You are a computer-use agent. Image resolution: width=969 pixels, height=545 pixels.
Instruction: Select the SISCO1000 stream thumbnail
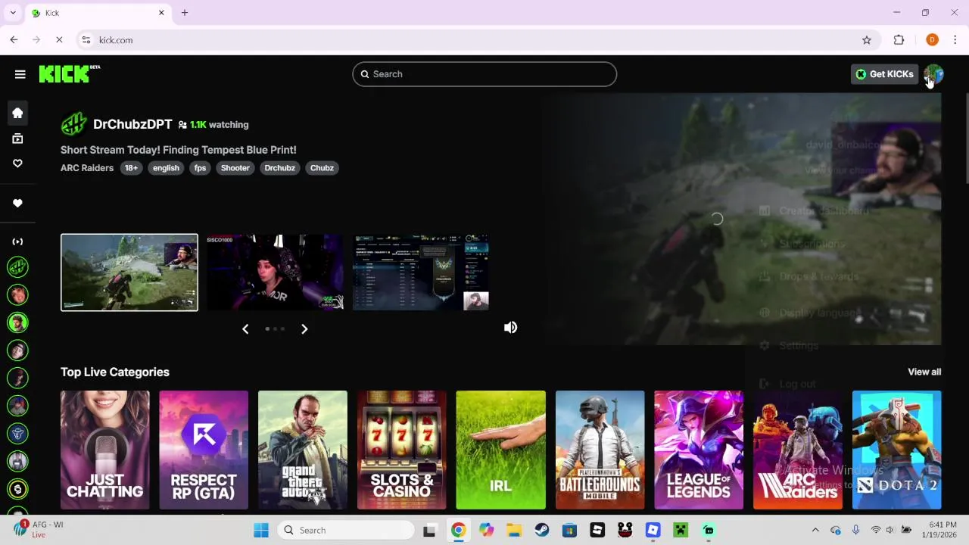click(x=275, y=272)
